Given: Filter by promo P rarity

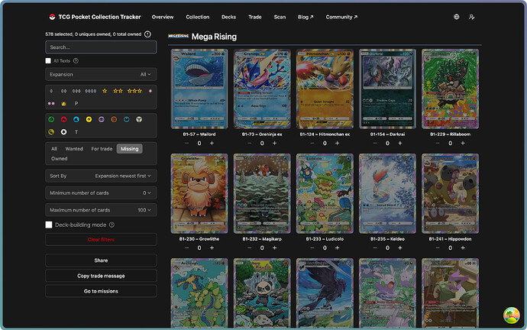Looking at the screenshot, I should pyautogui.click(x=76, y=103).
